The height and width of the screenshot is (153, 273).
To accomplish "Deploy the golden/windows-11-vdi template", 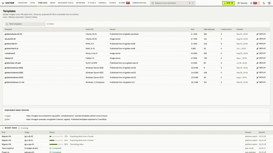I will (261, 82).
